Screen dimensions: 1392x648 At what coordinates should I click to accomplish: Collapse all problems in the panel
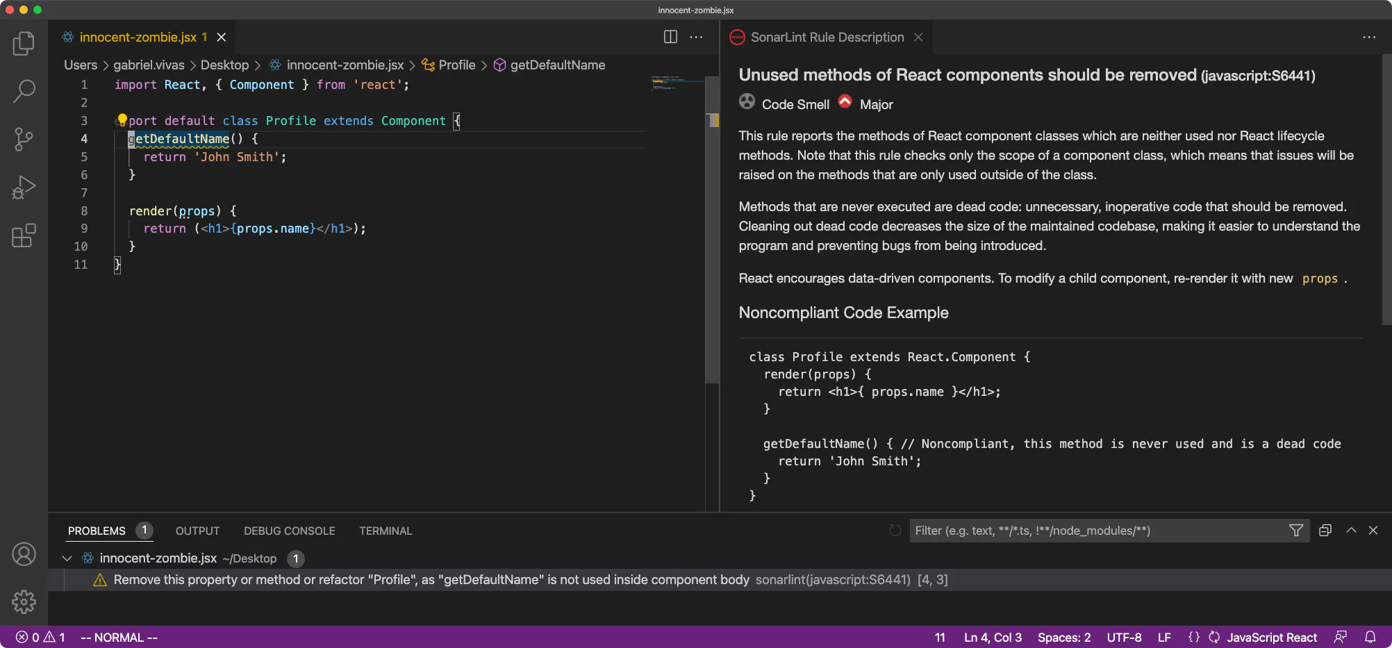point(1325,531)
